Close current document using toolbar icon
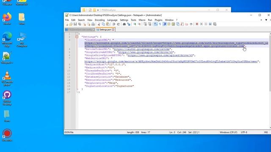This screenshot has width=271, height=152. pyautogui.click(x=84, y=24)
